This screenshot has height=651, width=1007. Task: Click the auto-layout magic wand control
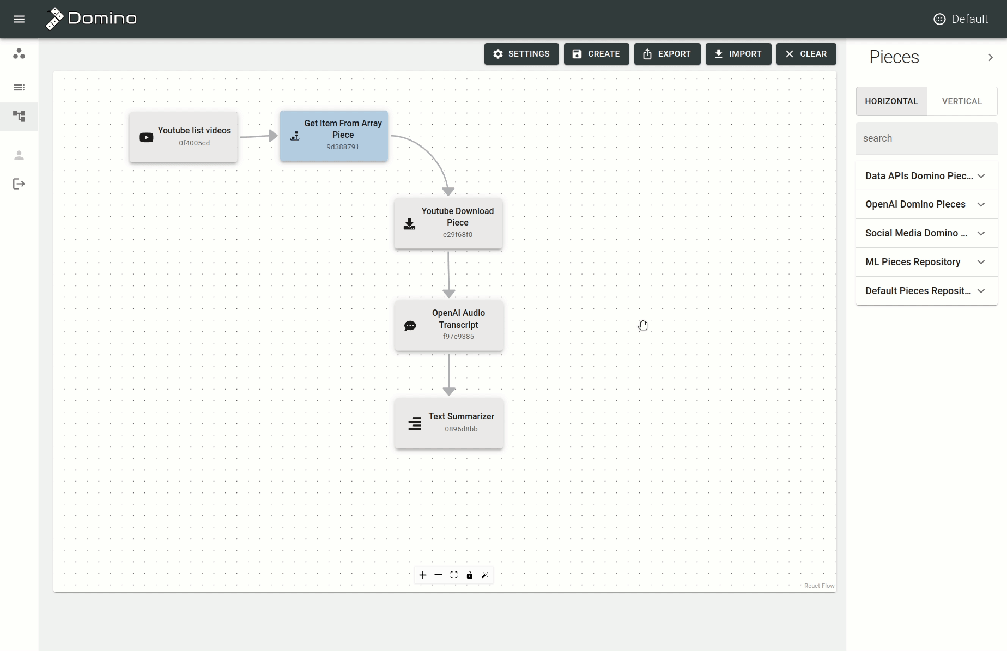tap(485, 575)
